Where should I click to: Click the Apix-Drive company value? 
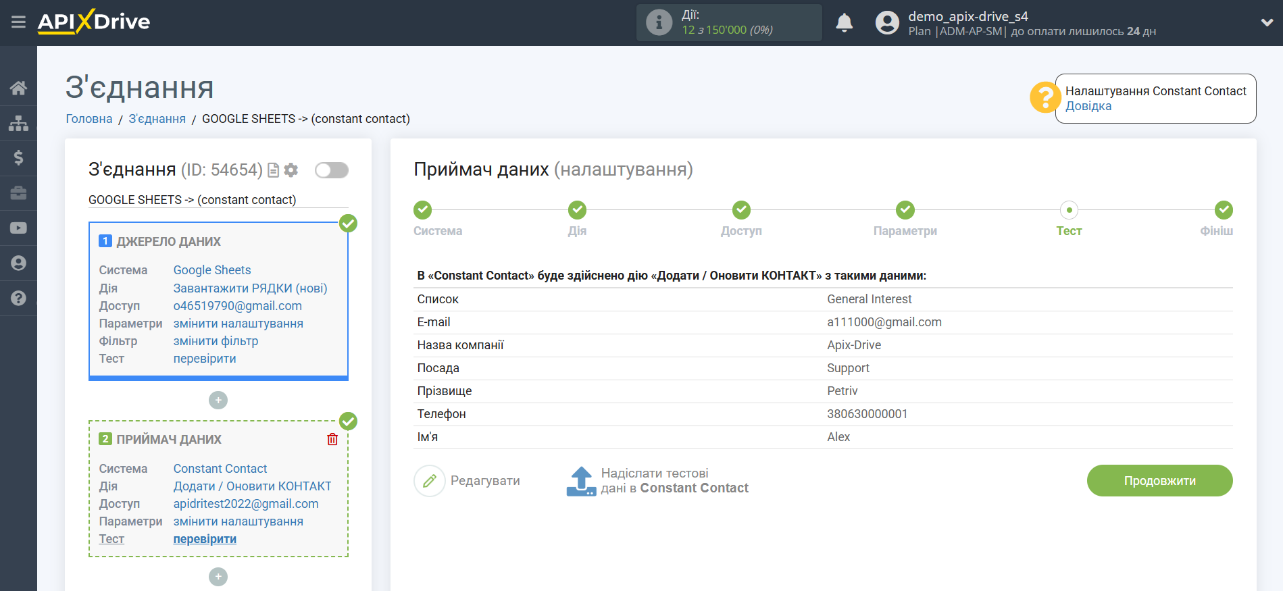point(854,345)
